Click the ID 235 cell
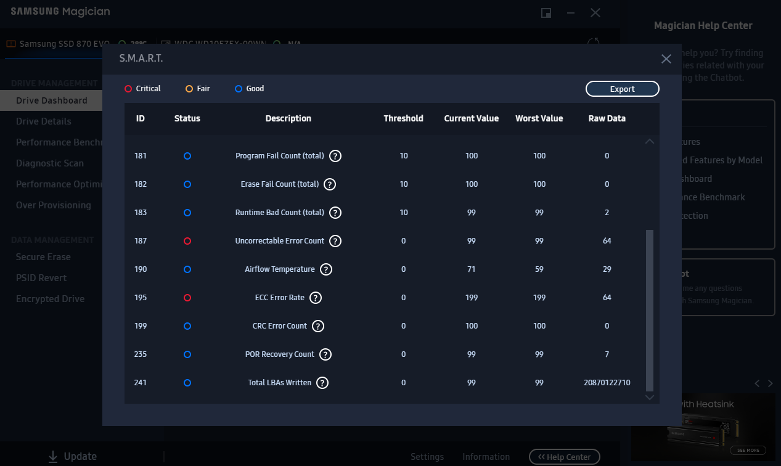Viewport: 781px width, 466px height. [x=141, y=354]
